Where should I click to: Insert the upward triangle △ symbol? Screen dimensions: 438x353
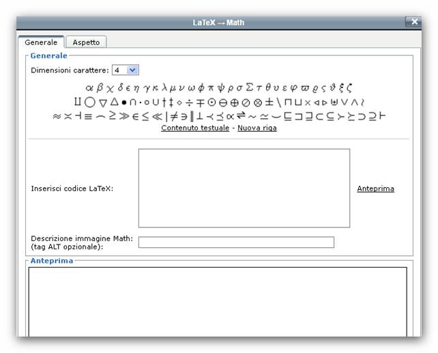point(114,102)
